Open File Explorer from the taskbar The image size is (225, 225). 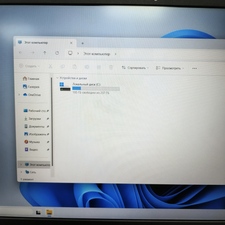tap(49, 213)
